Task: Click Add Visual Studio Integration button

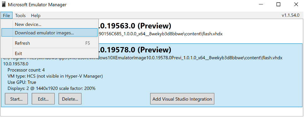Action: [182, 99]
